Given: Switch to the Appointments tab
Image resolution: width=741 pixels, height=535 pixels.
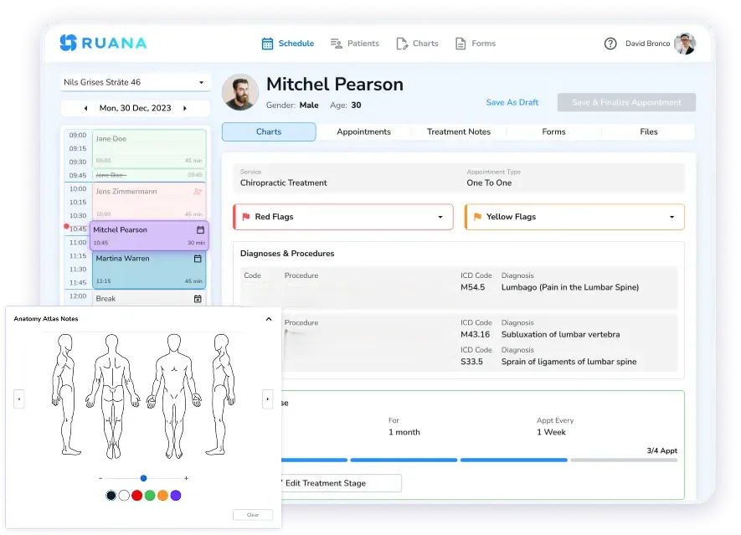Looking at the screenshot, I should click(363, 131).
